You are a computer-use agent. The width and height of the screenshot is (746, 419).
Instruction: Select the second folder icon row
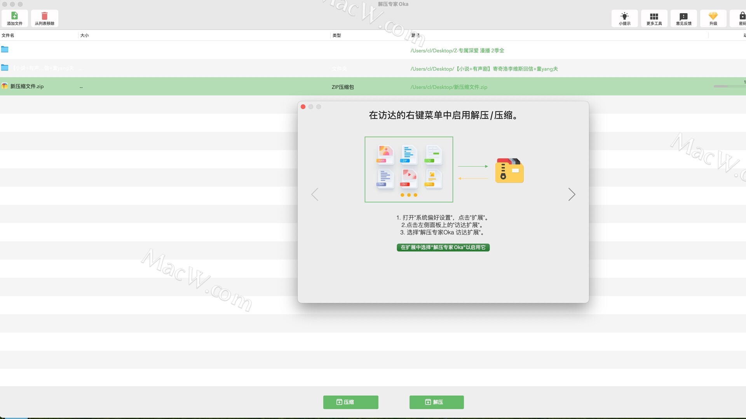click(x=5, y=68)
